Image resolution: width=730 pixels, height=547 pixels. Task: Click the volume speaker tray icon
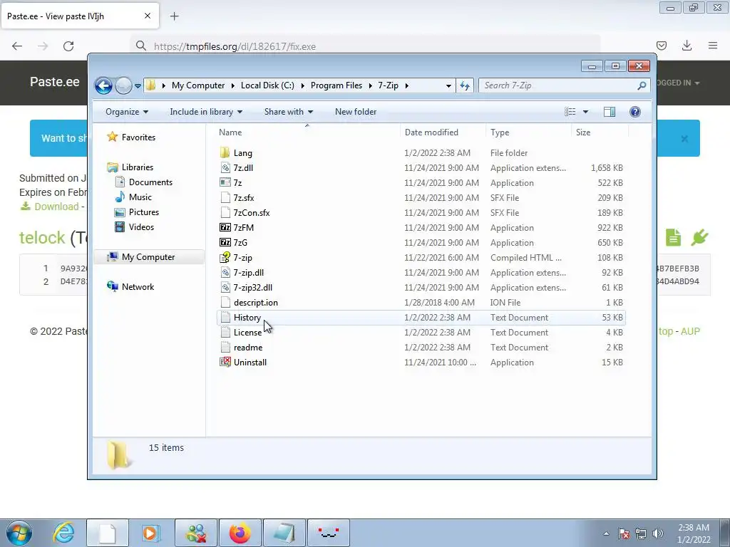tap(658, 533)
